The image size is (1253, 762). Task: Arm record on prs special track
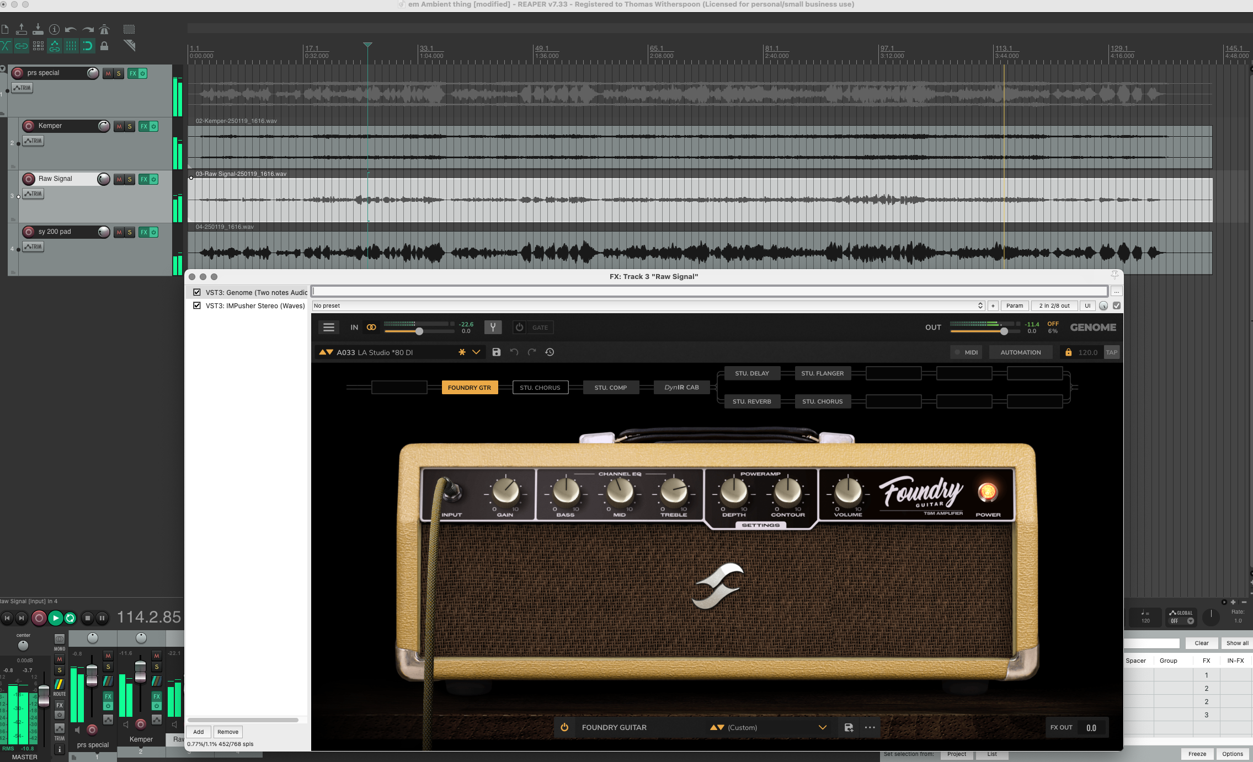pos(18,73)
